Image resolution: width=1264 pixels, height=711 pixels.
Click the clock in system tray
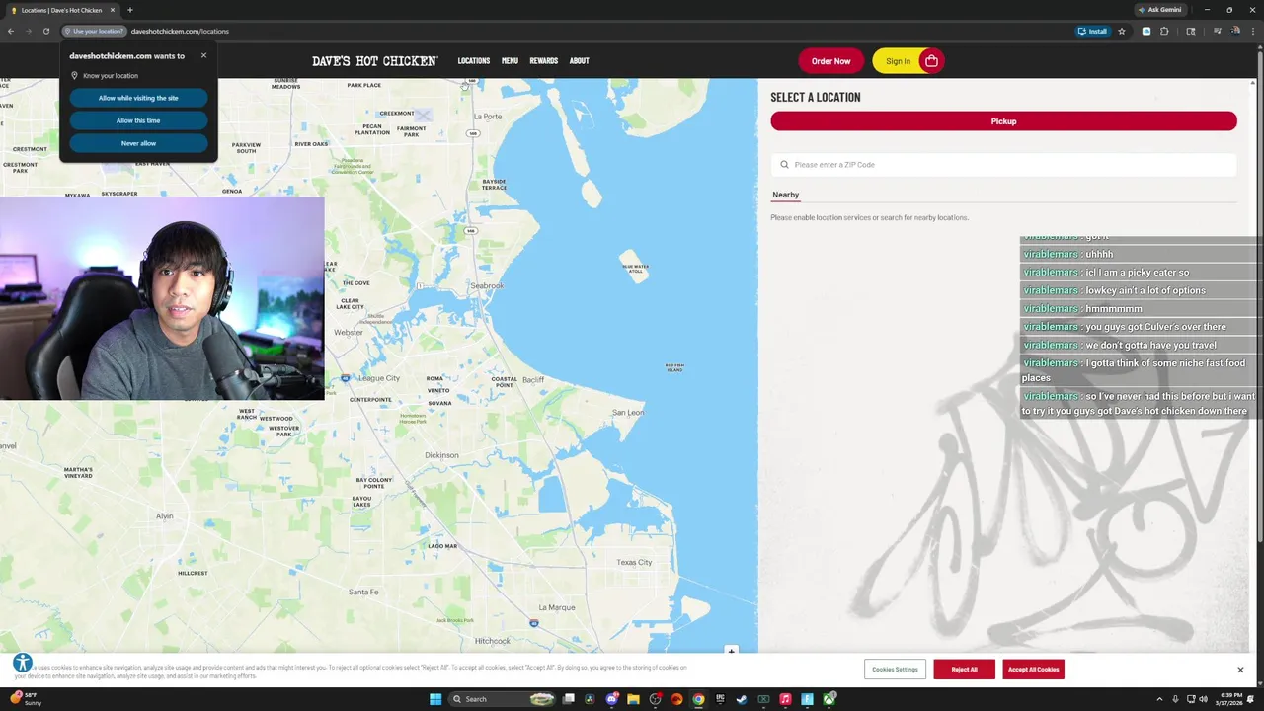(1228, 699)
